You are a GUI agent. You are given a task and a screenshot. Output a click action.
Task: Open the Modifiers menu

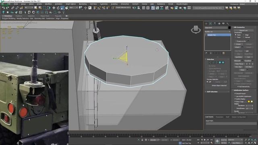tap(48, 4)
